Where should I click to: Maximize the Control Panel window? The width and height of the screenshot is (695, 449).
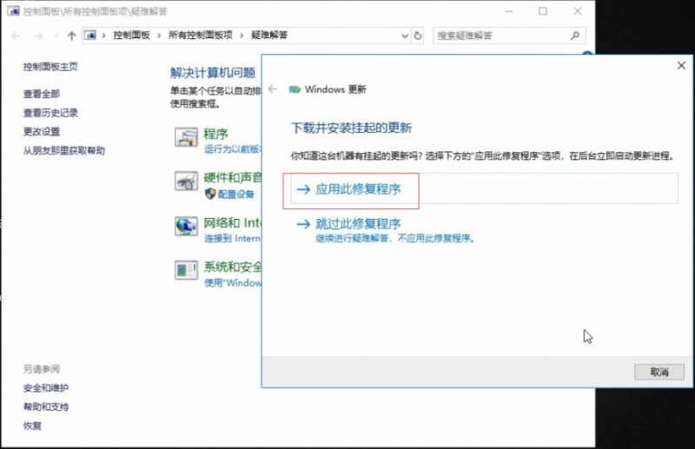pos(543,11)
